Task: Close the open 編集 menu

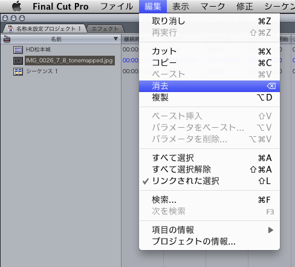Action: pos(153,7)
